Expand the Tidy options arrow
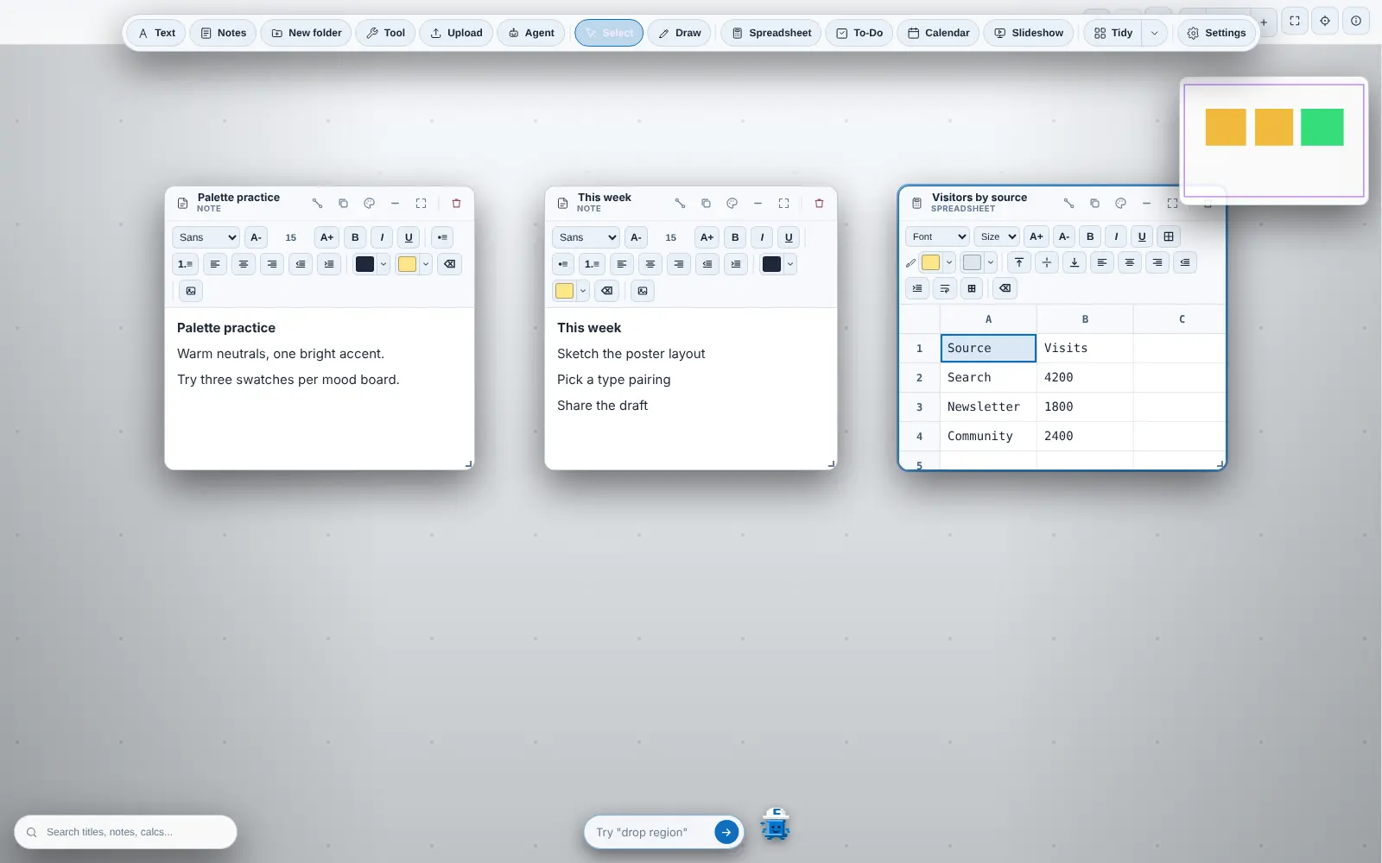 click(x=1154, y=33)
